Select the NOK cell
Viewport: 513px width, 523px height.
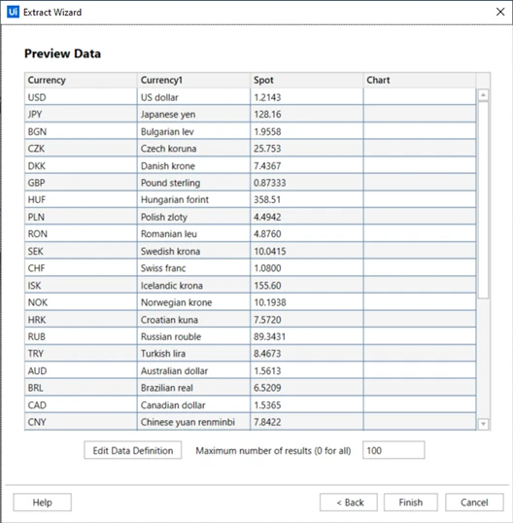81,302
